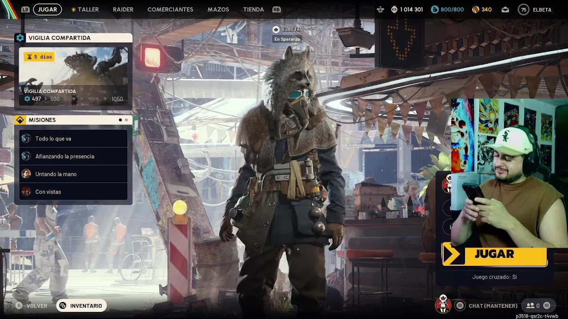Start matchmaking with the yellow JUGAR button
Screen dimensions: 568x319
point(495,254)
